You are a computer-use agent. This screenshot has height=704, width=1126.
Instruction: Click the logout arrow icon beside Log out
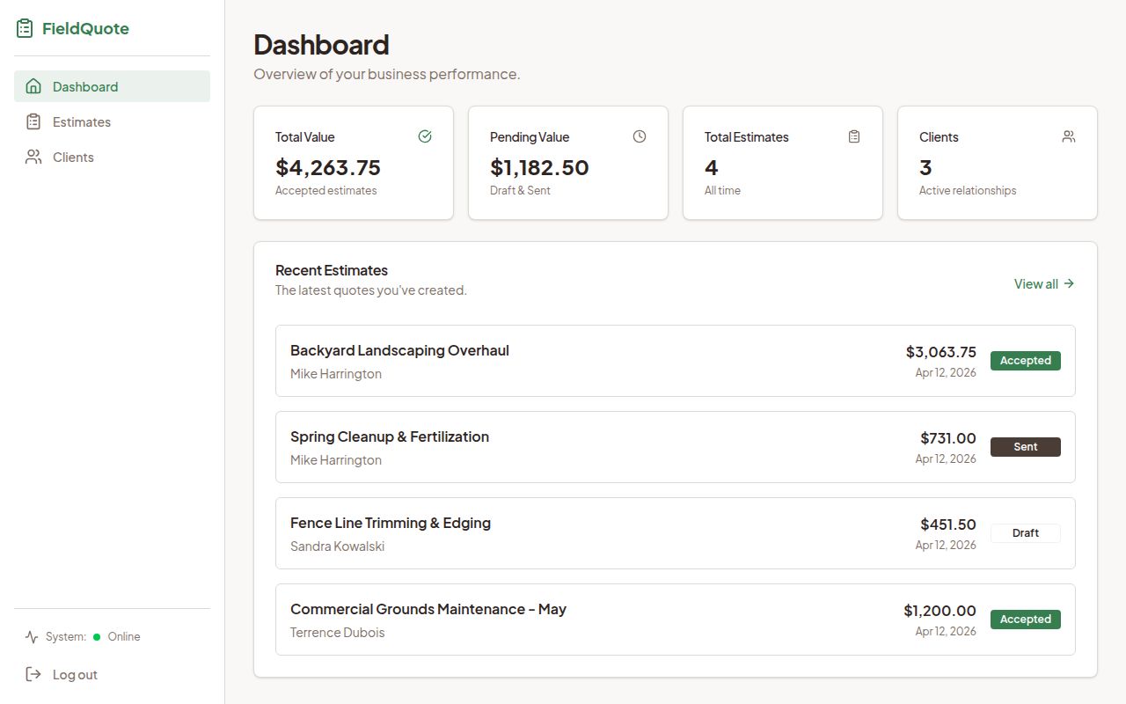click(32, 674)
